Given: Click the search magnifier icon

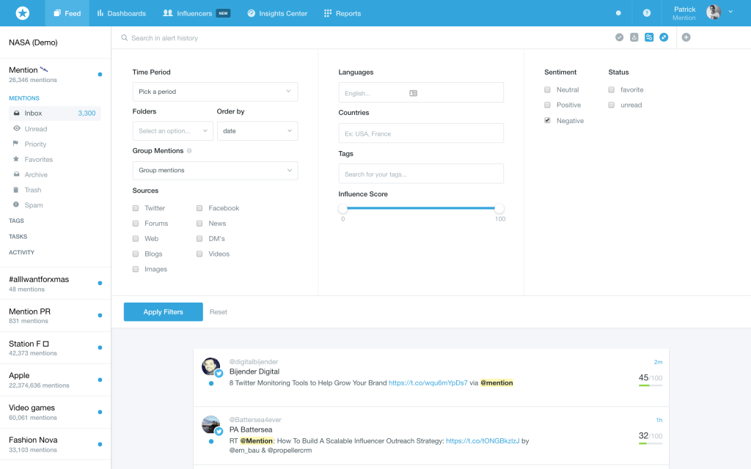Looking at the screenshot, I should point(125,38).
